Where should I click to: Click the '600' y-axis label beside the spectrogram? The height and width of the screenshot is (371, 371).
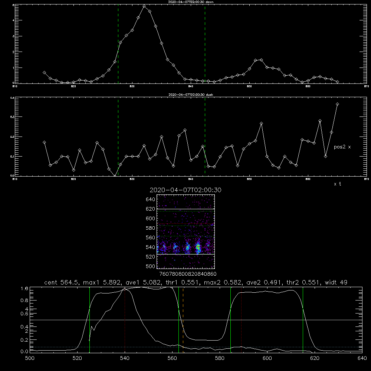point(150,219)
